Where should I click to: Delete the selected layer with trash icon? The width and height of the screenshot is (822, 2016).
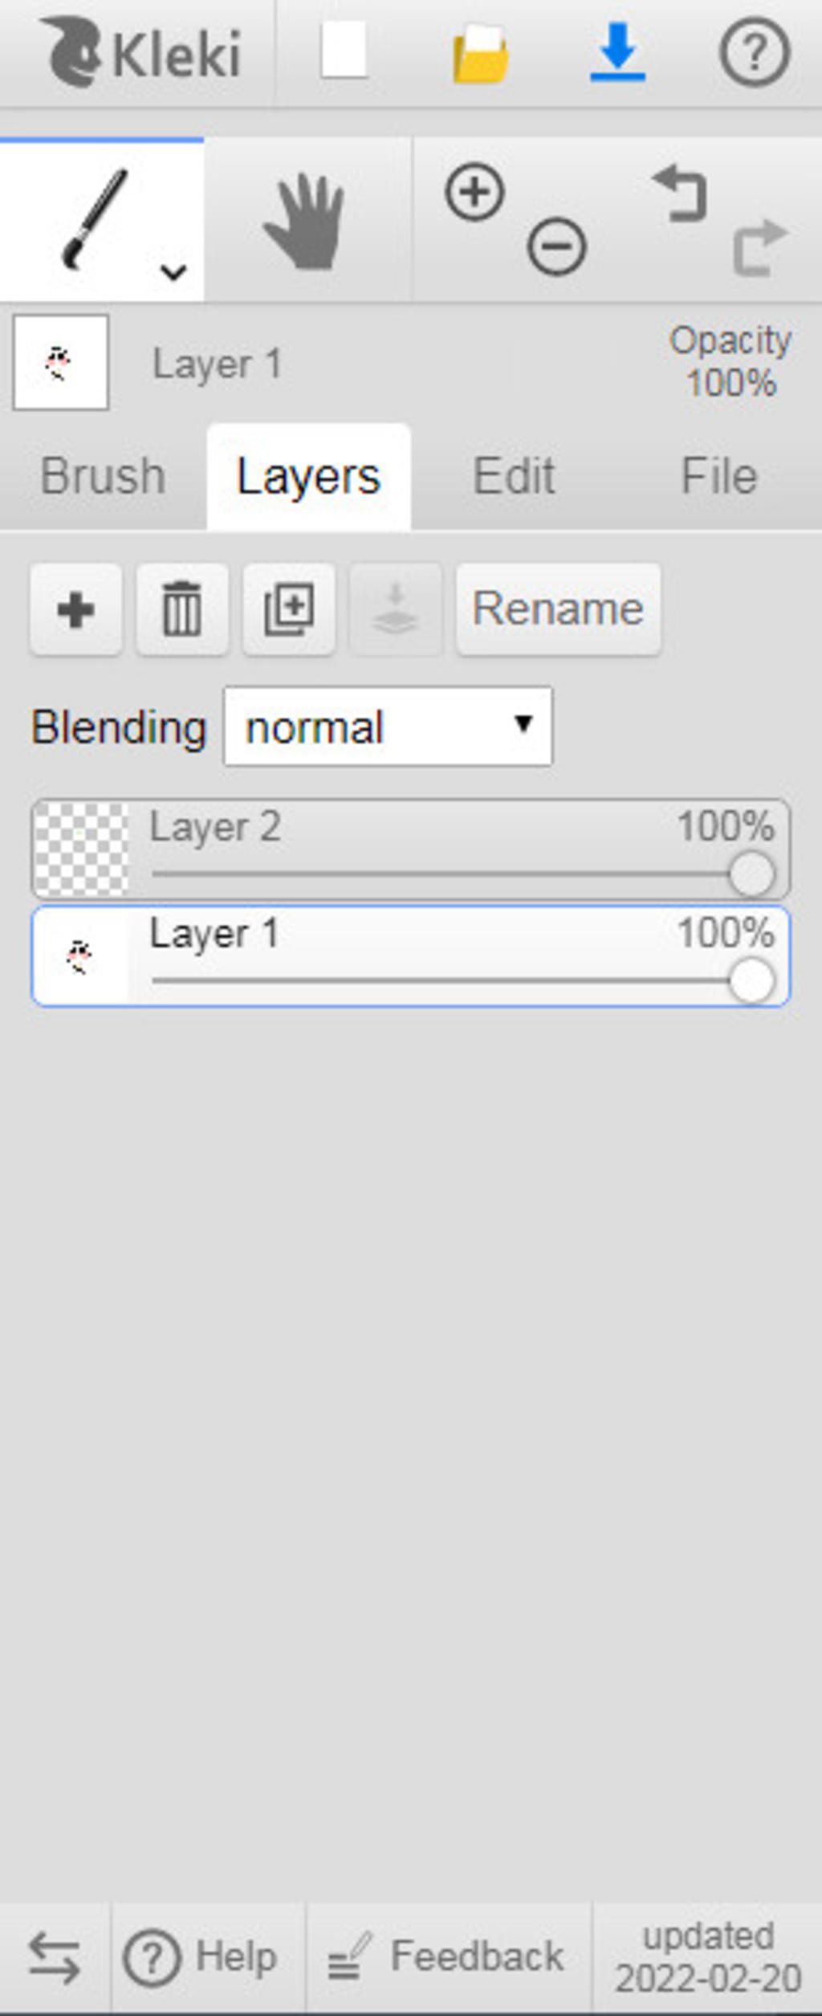182,609
